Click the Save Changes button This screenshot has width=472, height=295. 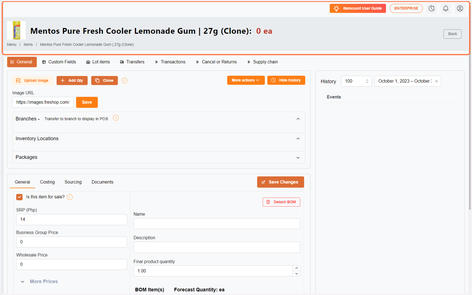point(280,182)
